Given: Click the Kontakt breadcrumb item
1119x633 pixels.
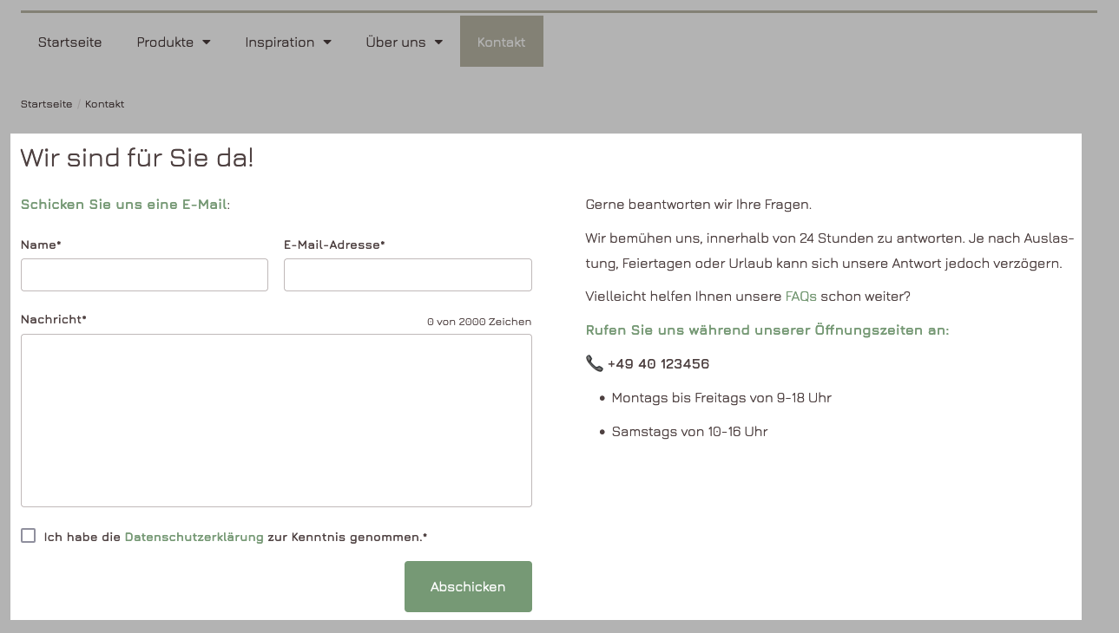Looking at the screenshot, I should coord(104,104).
